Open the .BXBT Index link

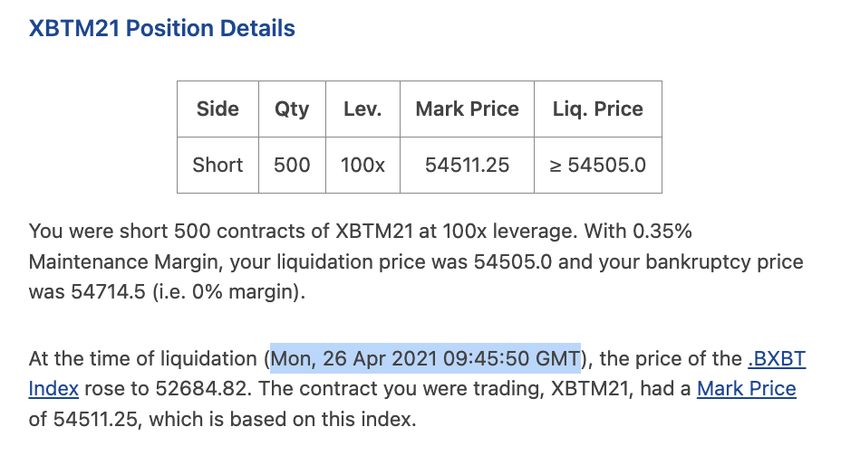[x=777, y=359]
